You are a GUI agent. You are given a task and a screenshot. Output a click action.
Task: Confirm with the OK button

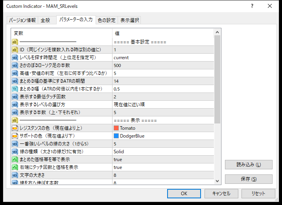click(x=184, y=194)
